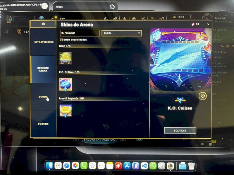Viewport: 234px width, 175px height.
Task: Select the Lore & Legends arena thumbnail
Action: click(x=66, y=111)
